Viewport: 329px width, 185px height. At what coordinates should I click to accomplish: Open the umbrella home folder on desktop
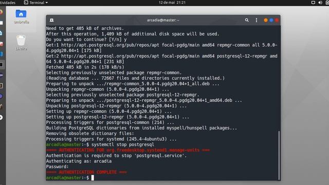(x=21, y=16)
